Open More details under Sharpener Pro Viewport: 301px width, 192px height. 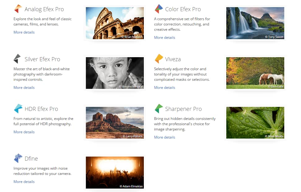(x=165, y=137)
